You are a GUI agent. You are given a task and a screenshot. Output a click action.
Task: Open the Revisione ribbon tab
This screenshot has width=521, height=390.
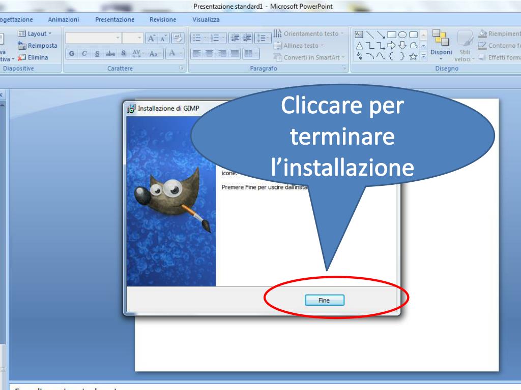pos(163,20)
